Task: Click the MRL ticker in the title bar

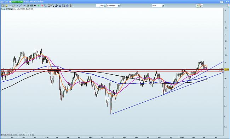Action: [x=7, y=2]
